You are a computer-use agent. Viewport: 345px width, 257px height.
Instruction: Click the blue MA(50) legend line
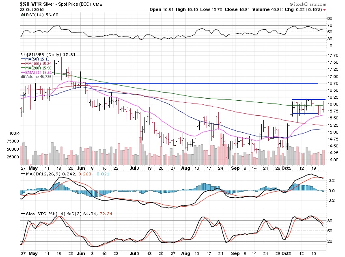(22, 59)
